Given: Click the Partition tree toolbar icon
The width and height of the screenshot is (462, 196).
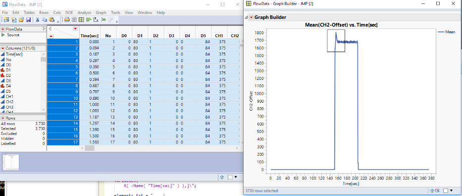Looking at the screenshot, I should pyautogui.click(x=103, y=20).
